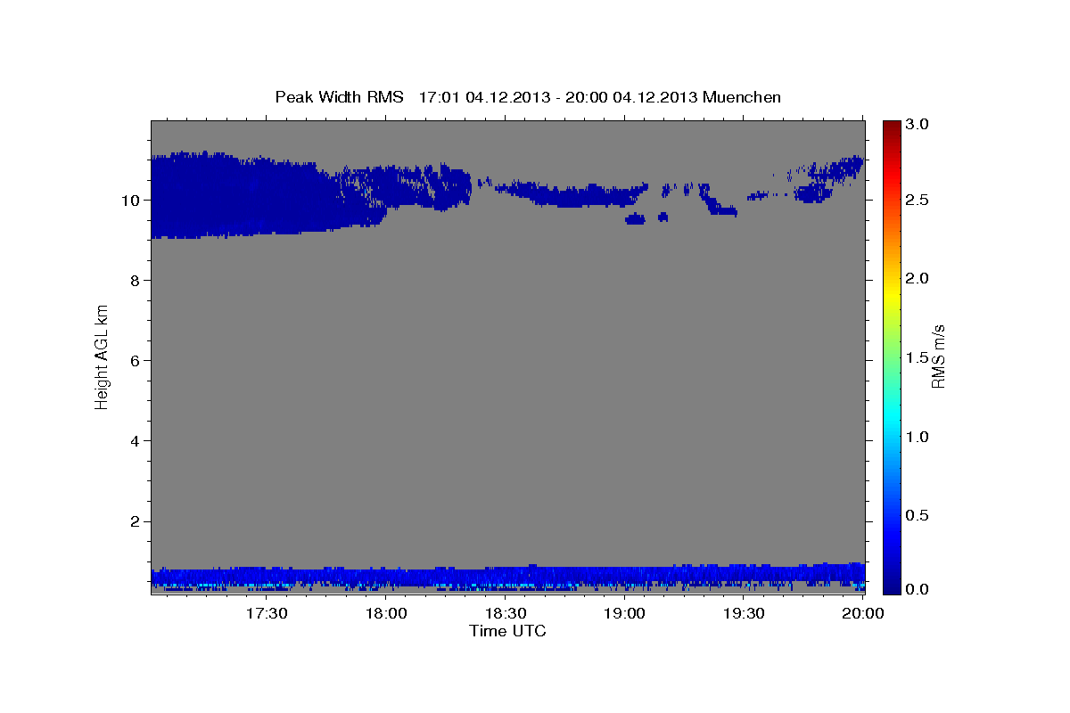Click the '18:00' time axis label
Screen dimensions: 1070x713
click(x=386, y=614)
